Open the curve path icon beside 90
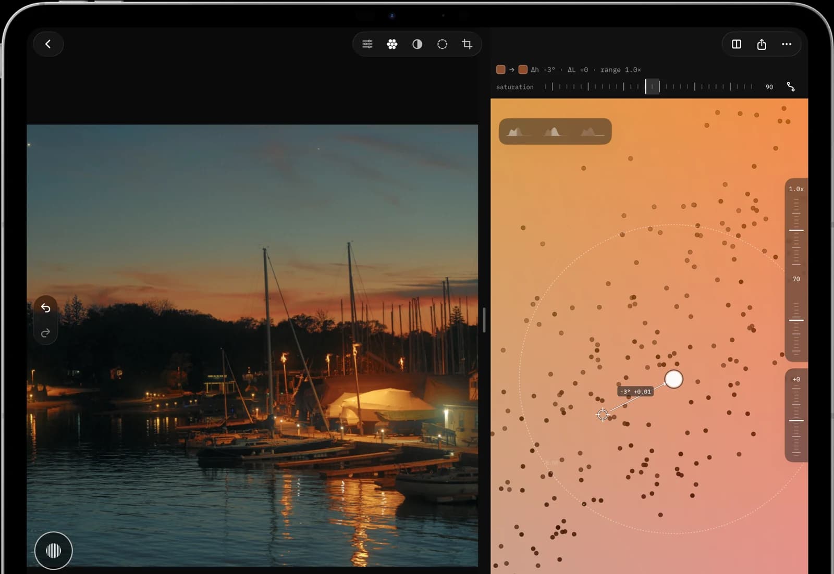 (791, 87)
